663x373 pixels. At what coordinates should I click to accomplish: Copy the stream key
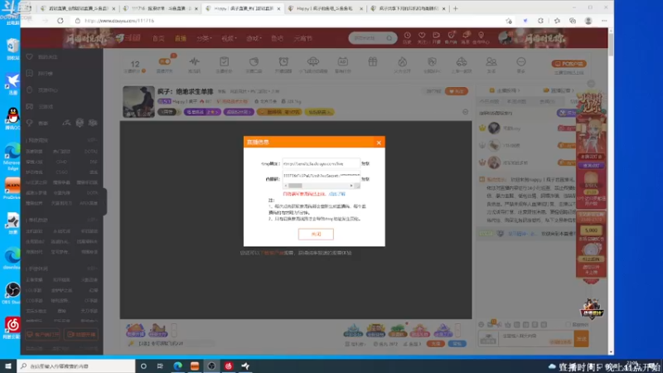click(x=365, y=179)
